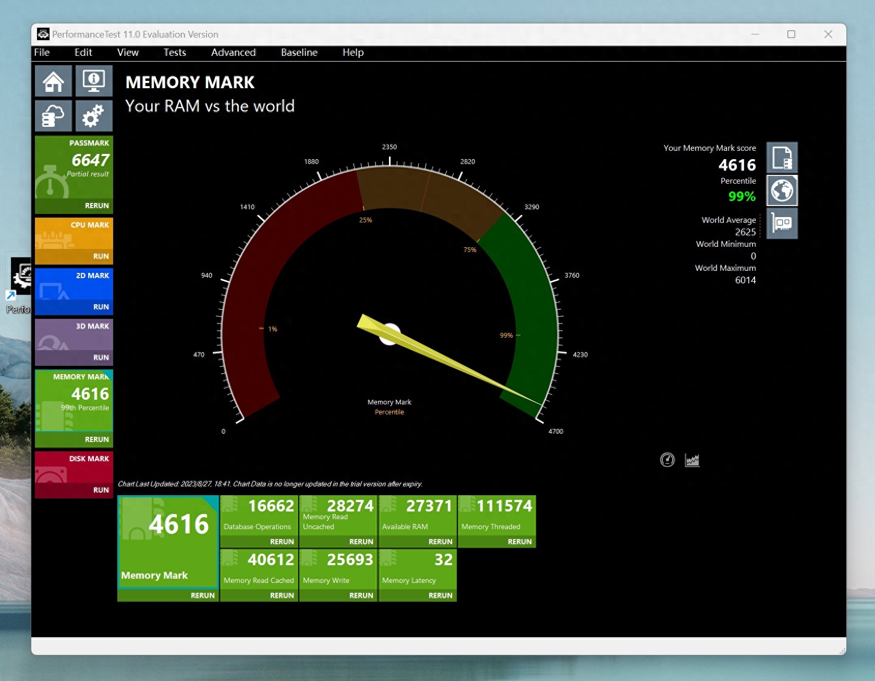Image resolution: width=875 pixels, height=681 pixels.
Task: Click the orange Percentile label under gauge
Action: pyautogui.click(x=389, y=412)
